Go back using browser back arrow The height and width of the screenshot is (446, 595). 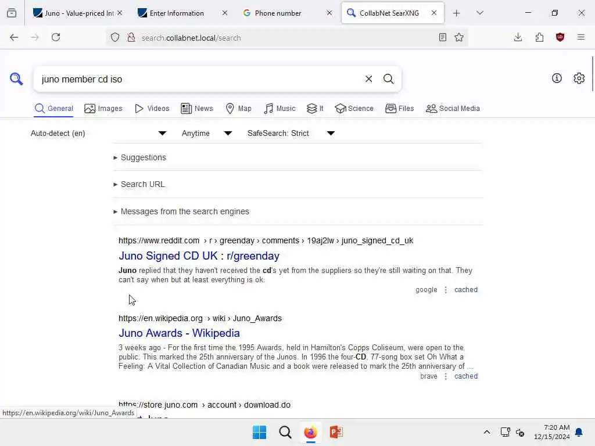[x=14, y=37]
